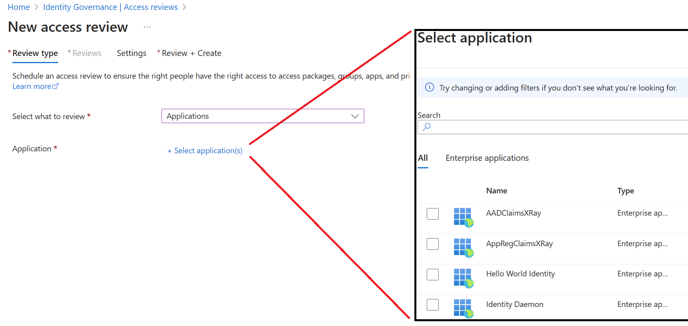Click the Hello World Identity application icon

[464, 278]
